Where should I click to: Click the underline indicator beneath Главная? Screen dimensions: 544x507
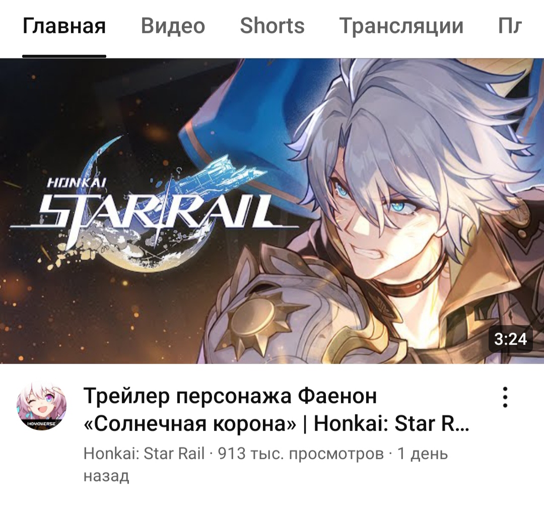(x=64, y=56)
